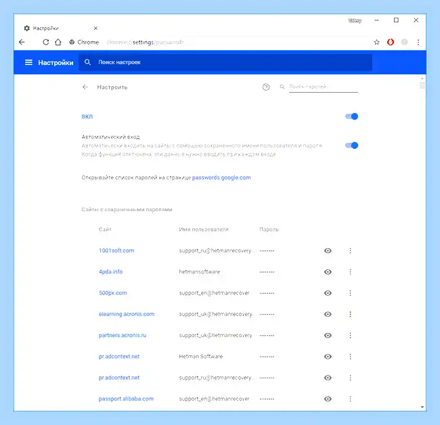Viewport: 440px width, 425px height.
Task: Click the scroll down arrow of the scrollbar
Action: coord(422,407)
